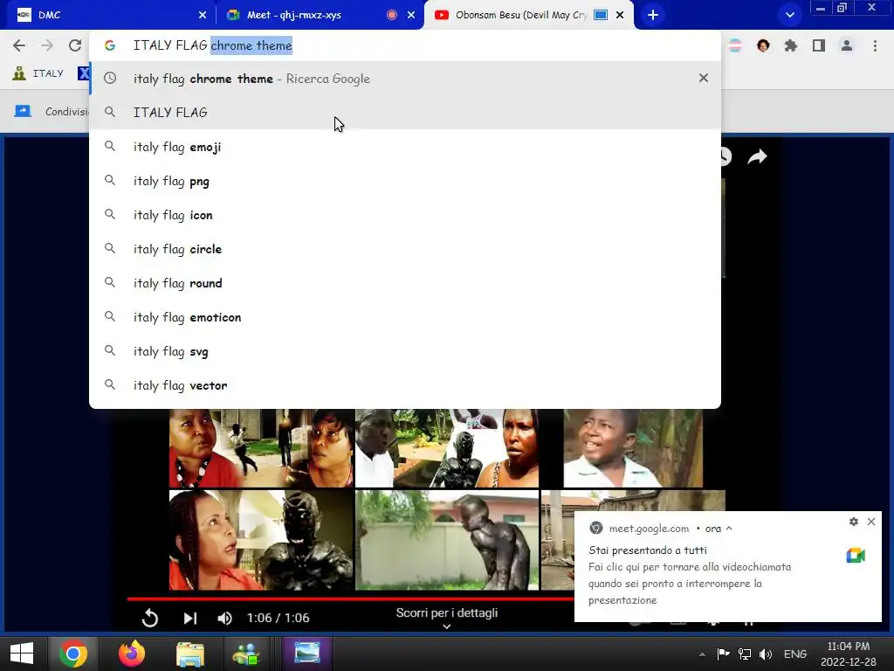Skip to the next video
Screen dimensions: 894x671
coord(189,618)
